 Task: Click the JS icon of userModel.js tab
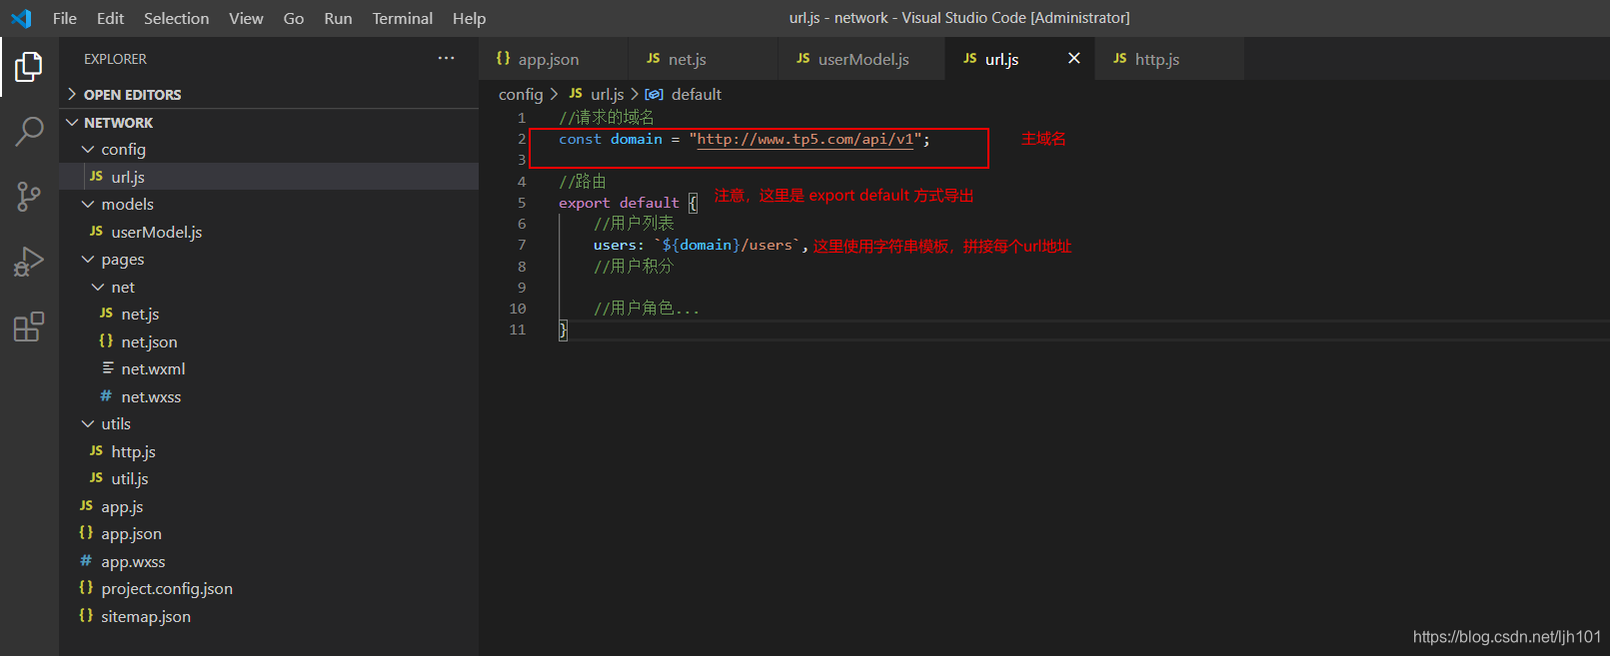click(x=803, y=59)
